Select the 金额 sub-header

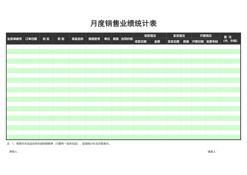[157, 41]
